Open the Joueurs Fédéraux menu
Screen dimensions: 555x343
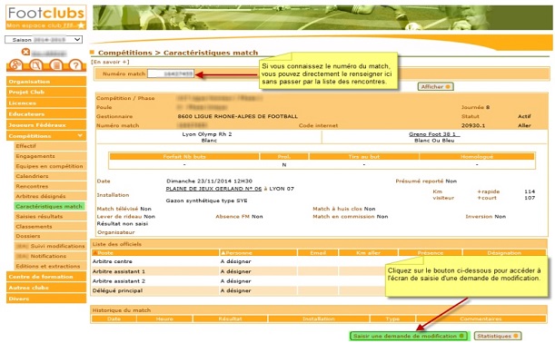[46, 125]
